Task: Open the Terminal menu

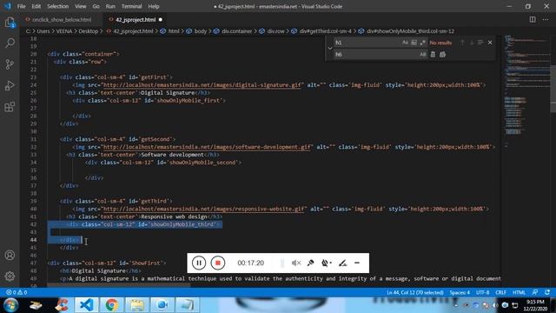Action: coord(131,6)
